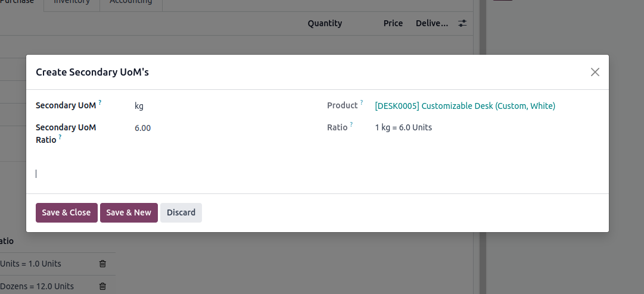Image resolution: width=644 pixels, height=294 pixels.
Task: Click help mark beside Secondary UoM Ratio
Action: click(60, 137)
